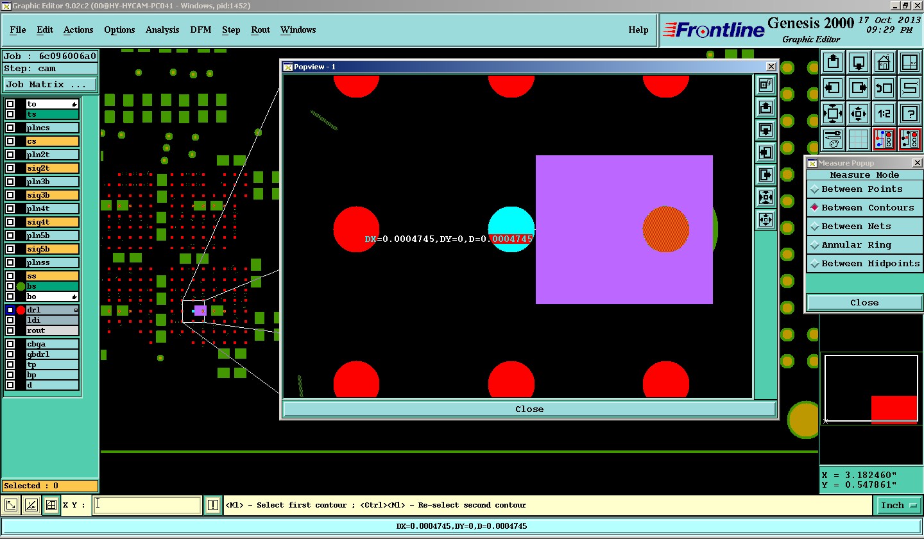Close the Popview window using Close bar
Image resolution: width=924 pixels, height=539 pixels.
tap(529, 409)
